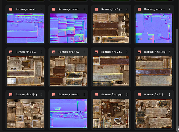Viewport: 179px width, 132px height.
Task: Open more options for Ramses_final.jpg
Action: [x=127, y=95]
